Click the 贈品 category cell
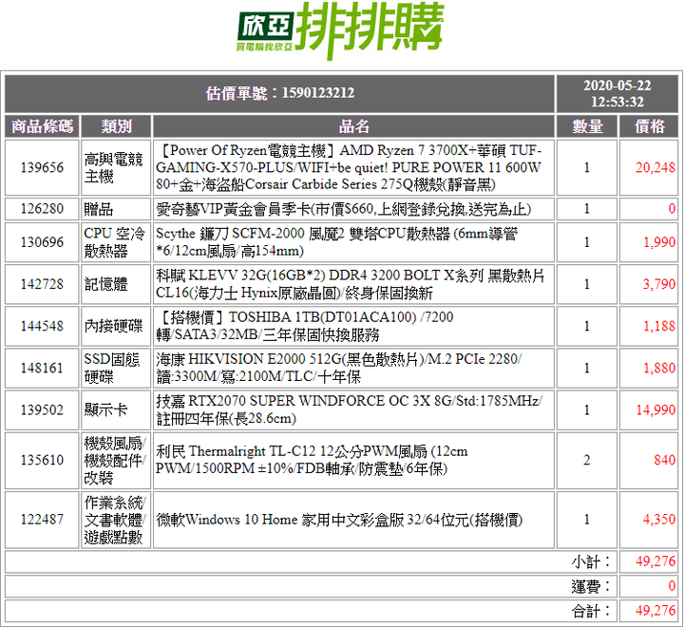684x627 pixels. 116,209
